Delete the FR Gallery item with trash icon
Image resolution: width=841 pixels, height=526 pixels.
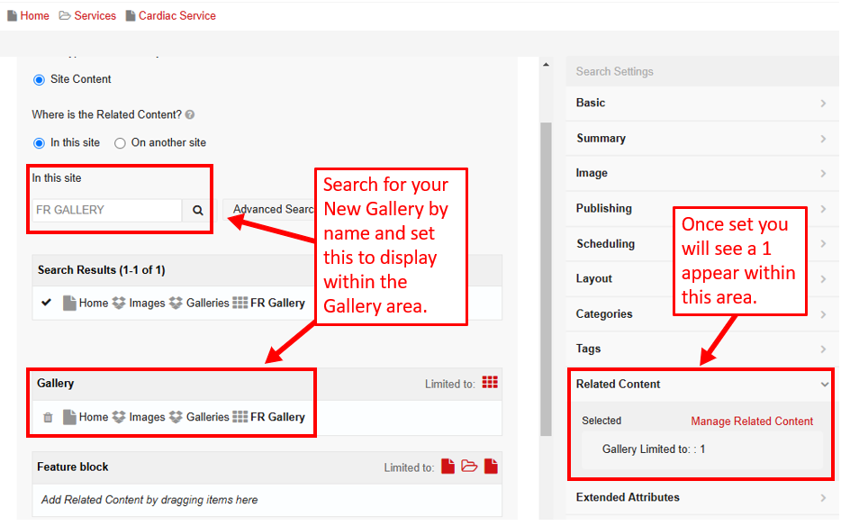(x=48, y=417)
